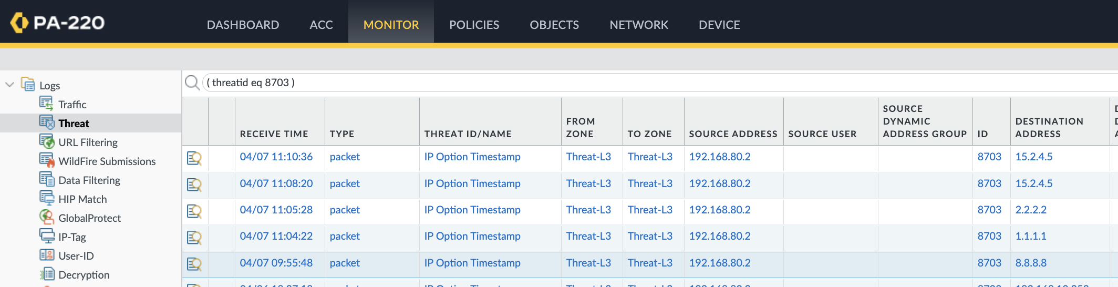Go to the Network tab

tap(639, 25)
